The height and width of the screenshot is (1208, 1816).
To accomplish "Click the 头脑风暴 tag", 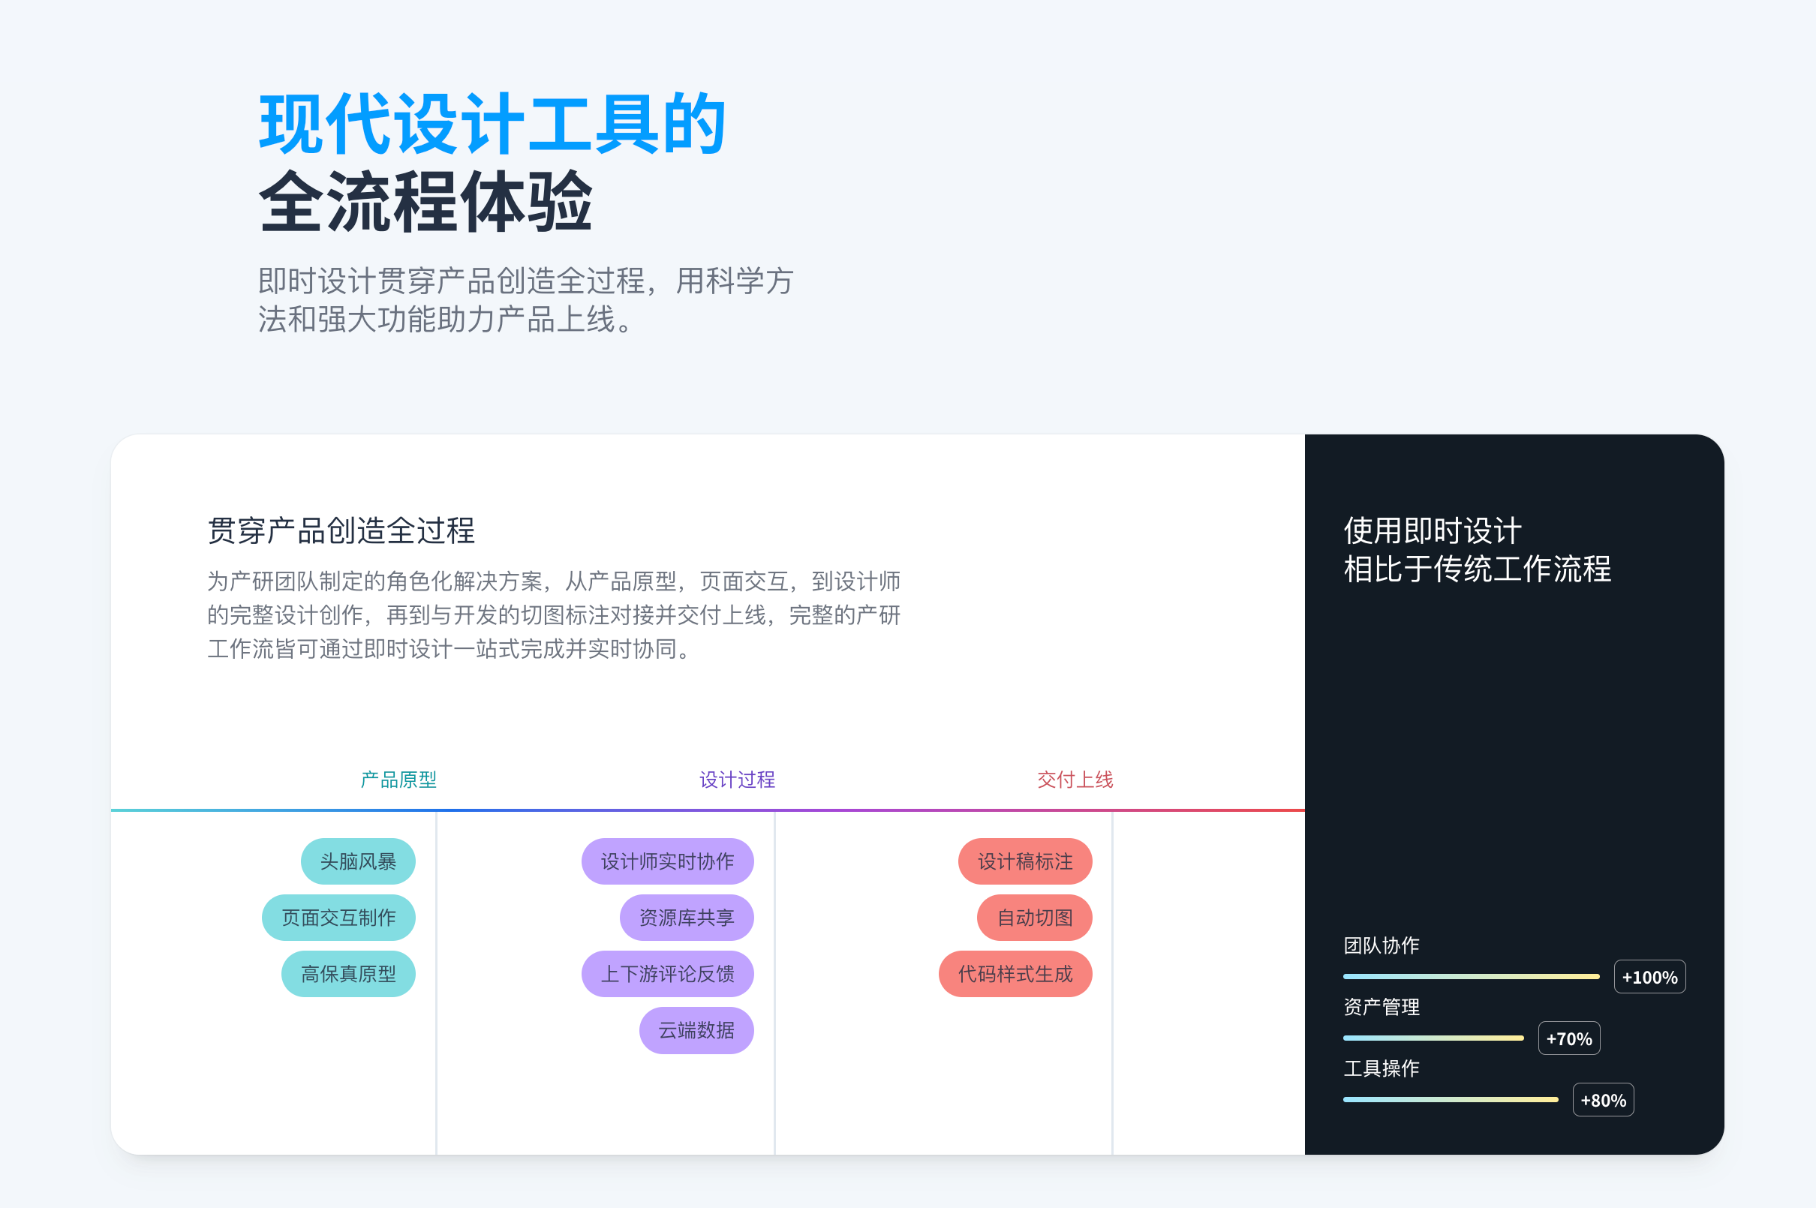I will coord(358,861).
